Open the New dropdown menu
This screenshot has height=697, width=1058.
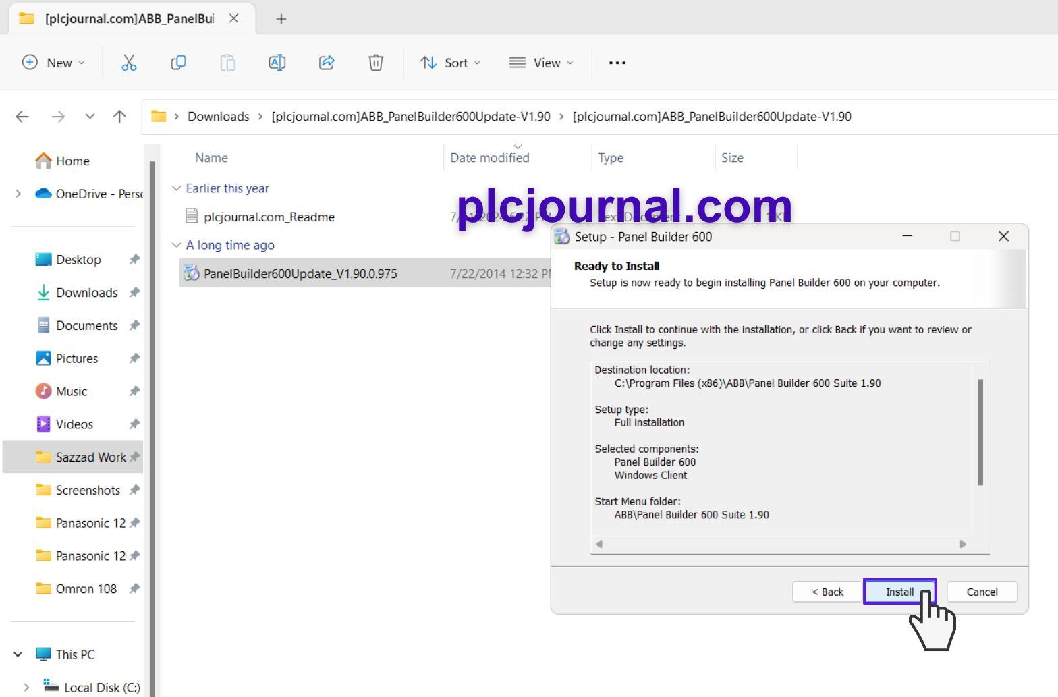click(54, 63)
